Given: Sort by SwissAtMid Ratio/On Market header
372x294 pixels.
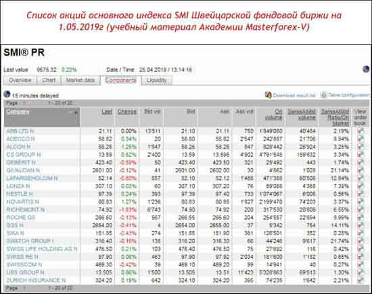Looking at the screenshot, I should pos(335,118).
